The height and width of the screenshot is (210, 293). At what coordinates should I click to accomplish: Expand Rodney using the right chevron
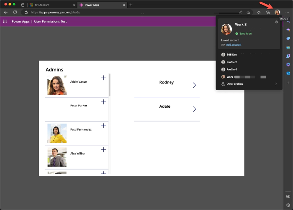coord(194,85)
